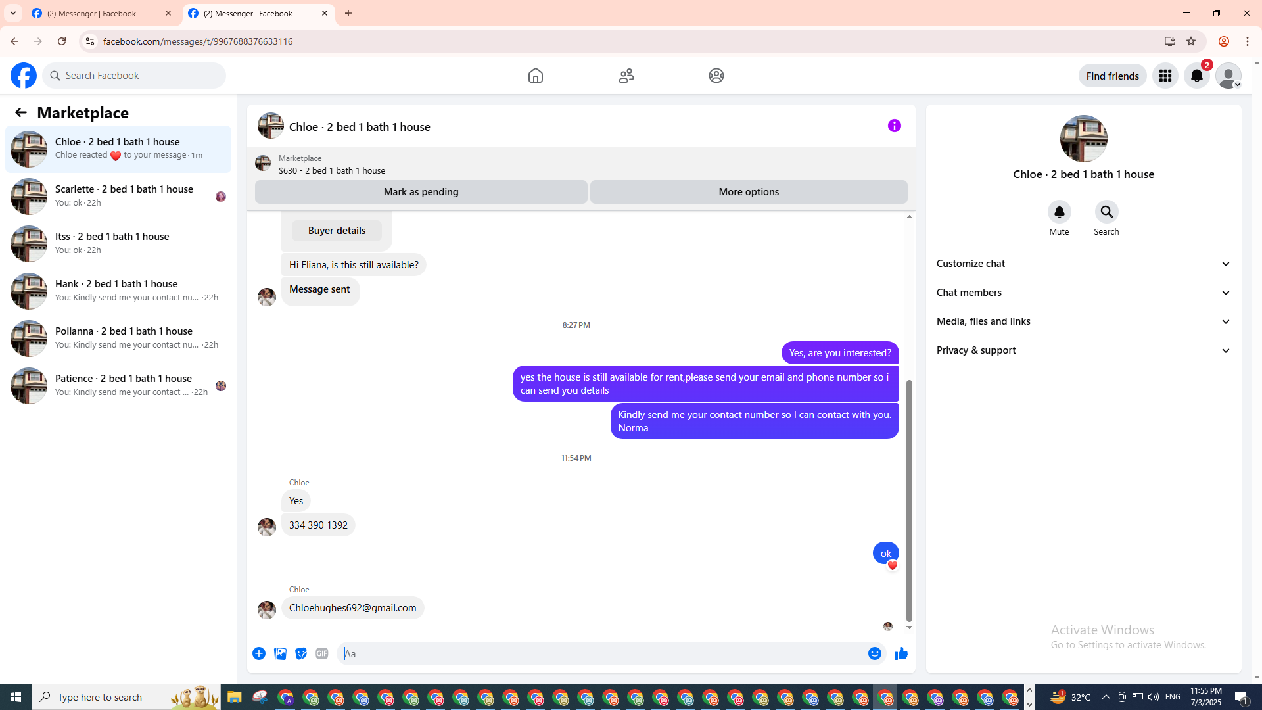Mute the conversation with Chloe
The height and width of the screenshot is (710, 1262).
[1059, 212]
